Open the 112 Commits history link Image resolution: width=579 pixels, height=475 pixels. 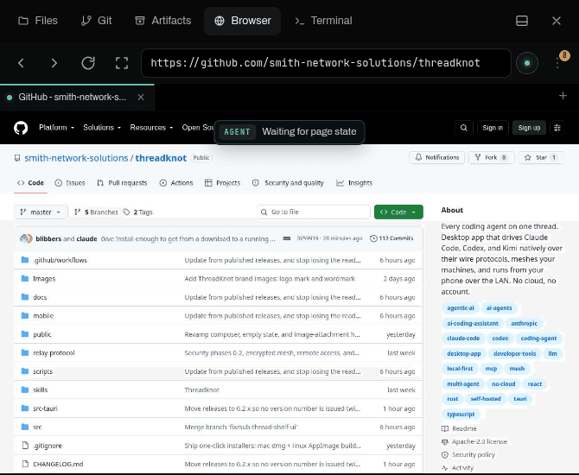pos(391,238)
